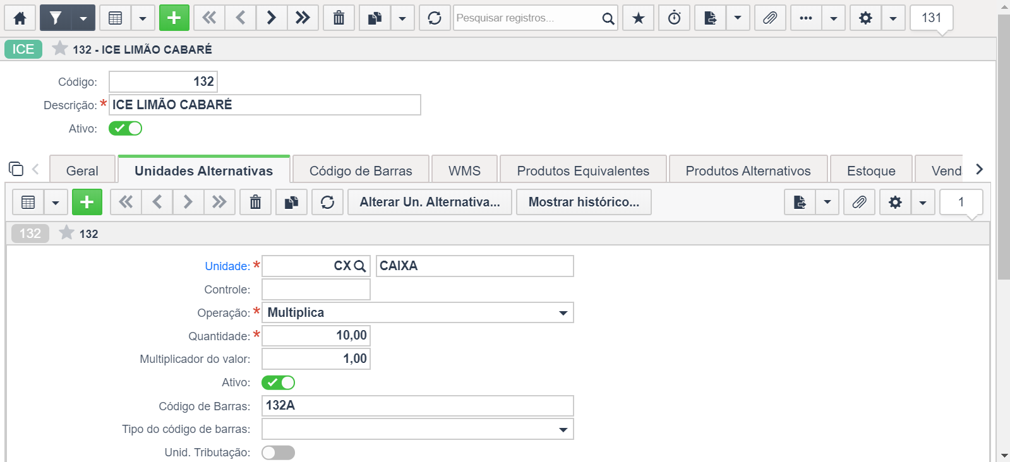
Task: Go to the next product record
Action: click(271, 18)
